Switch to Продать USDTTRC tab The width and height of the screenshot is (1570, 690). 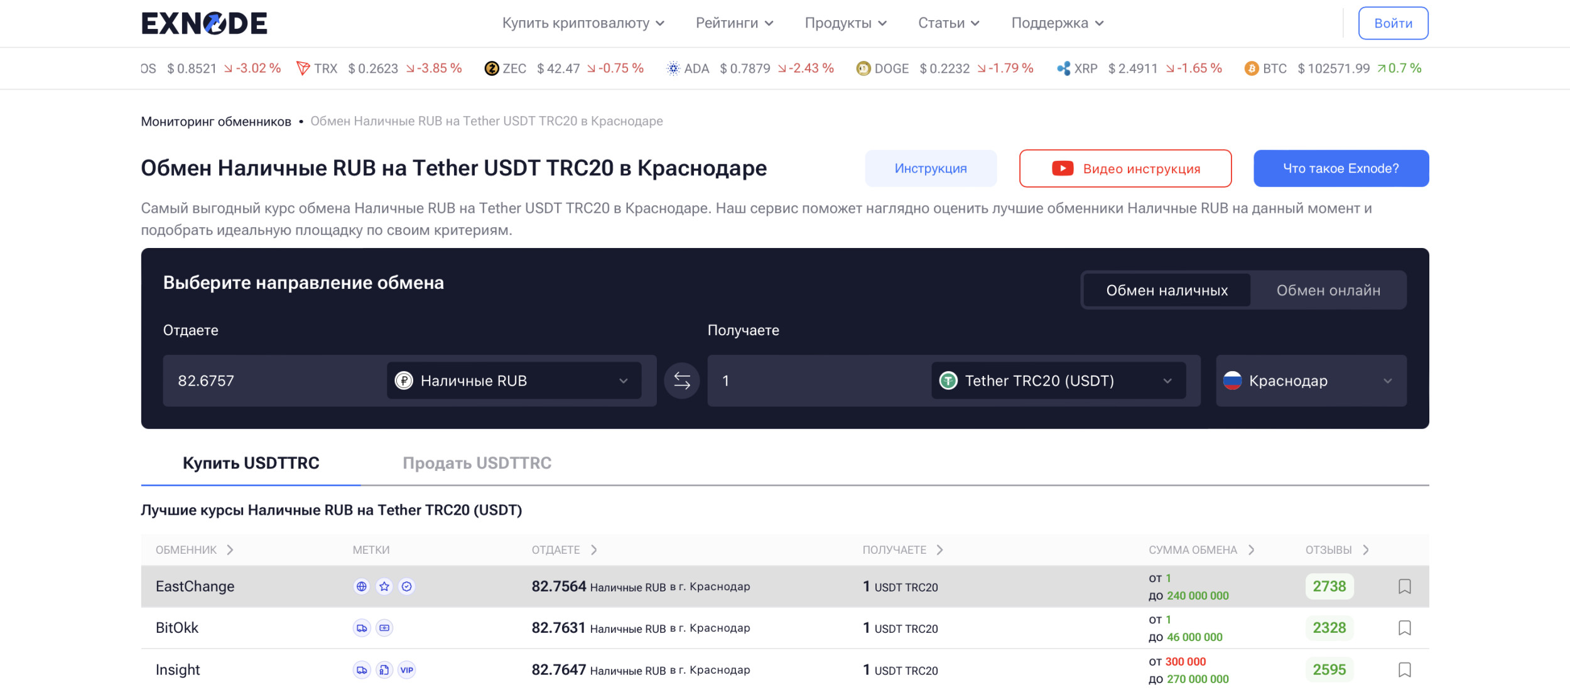tap(477, 463)
